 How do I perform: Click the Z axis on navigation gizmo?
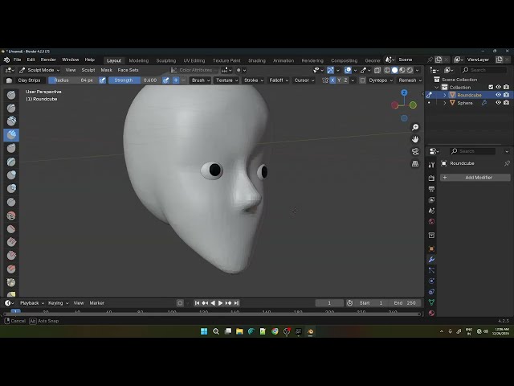[x=404, y=93]
